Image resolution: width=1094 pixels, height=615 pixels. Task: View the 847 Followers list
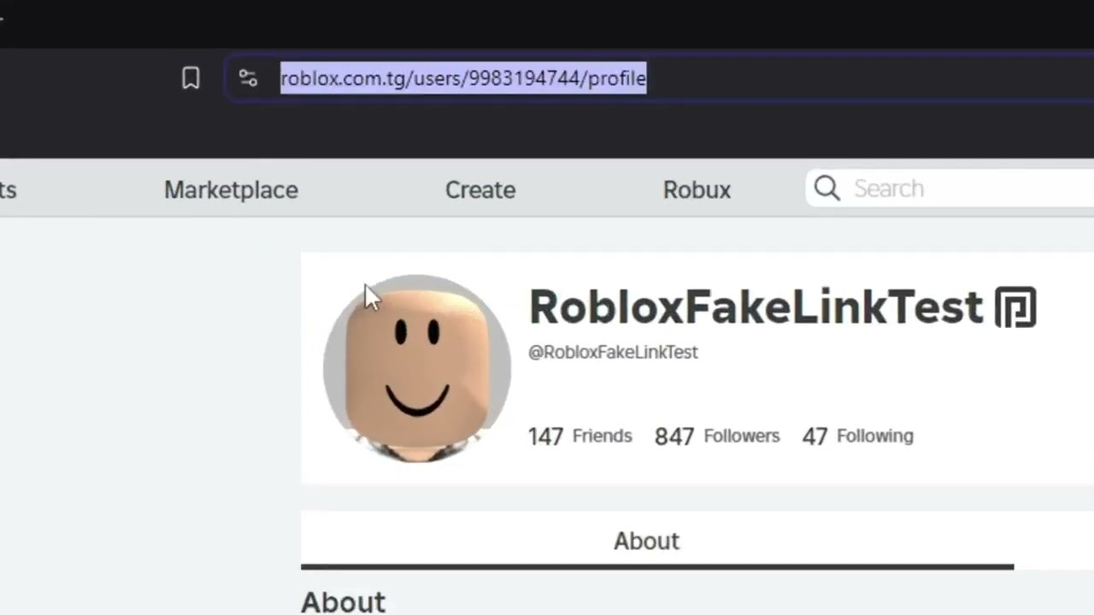tap(717, 436)
